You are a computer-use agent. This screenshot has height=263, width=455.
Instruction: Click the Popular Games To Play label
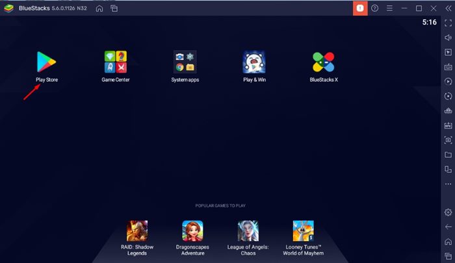(220, 206)
